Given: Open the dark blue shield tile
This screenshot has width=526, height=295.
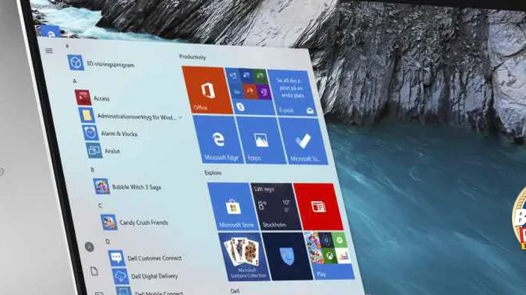Looking at the screenshot, I should tap(288, 256).
